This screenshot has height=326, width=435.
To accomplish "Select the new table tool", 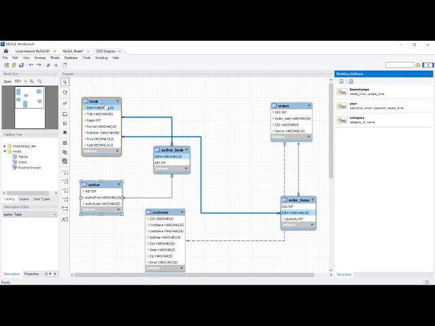I will pyautogui.click(x=65, y=143).
